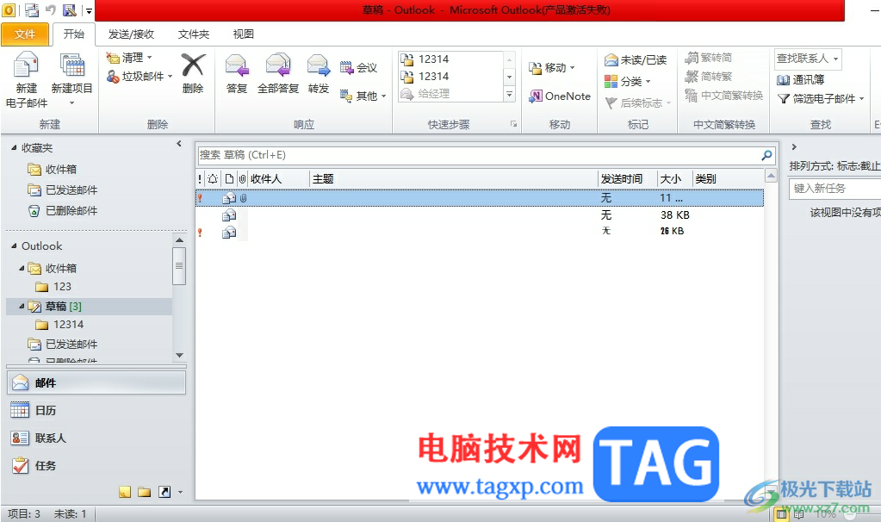The height and width of the screenshot is (522, 881).
Task: Click the Send/Receive icon in quick access toolbar
Action: coord(32,9)
